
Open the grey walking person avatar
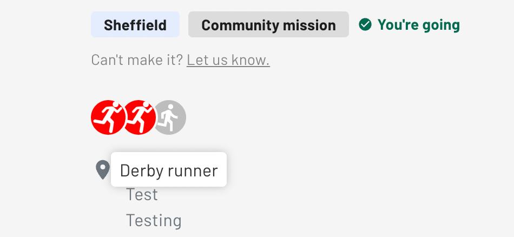170,117
